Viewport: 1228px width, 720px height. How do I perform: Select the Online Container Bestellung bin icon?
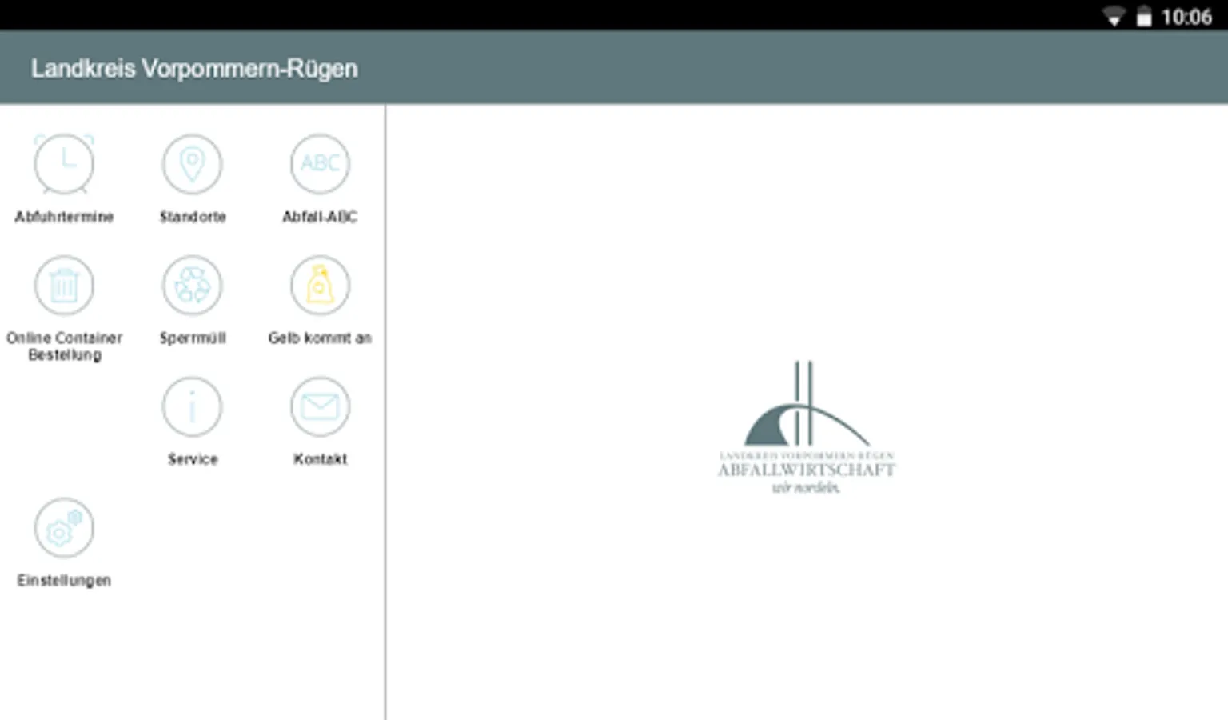point(64,286)
